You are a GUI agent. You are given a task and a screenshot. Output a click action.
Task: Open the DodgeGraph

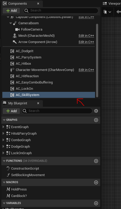(x=21, y=146)
